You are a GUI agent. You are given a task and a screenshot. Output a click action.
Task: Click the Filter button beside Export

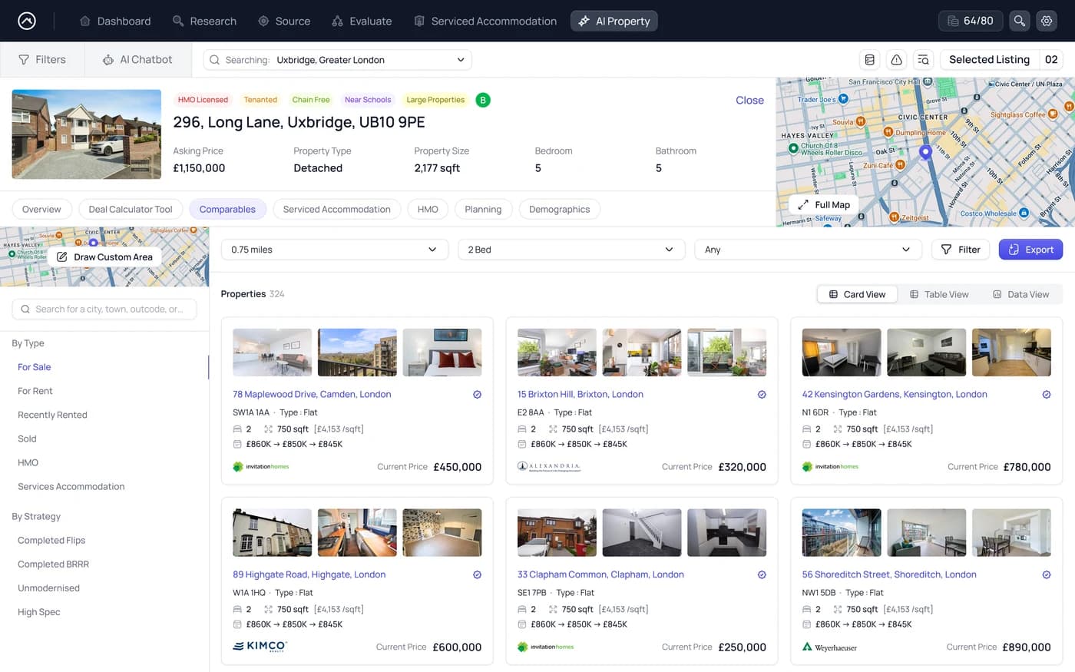tap(961, 250)
